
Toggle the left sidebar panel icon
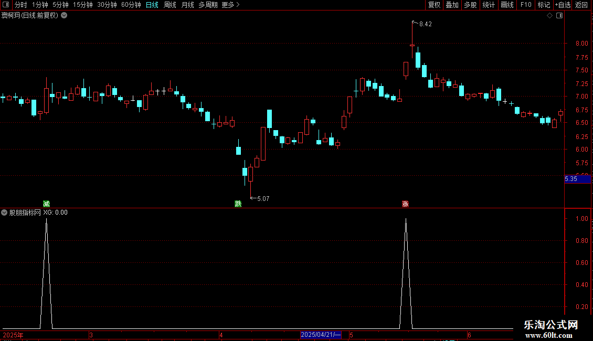click(6, 5)
